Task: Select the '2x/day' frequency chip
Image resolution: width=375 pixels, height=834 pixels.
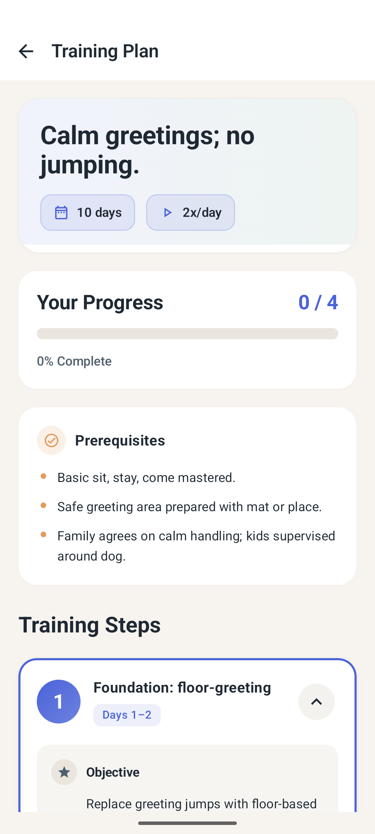Action: [190, 212]
